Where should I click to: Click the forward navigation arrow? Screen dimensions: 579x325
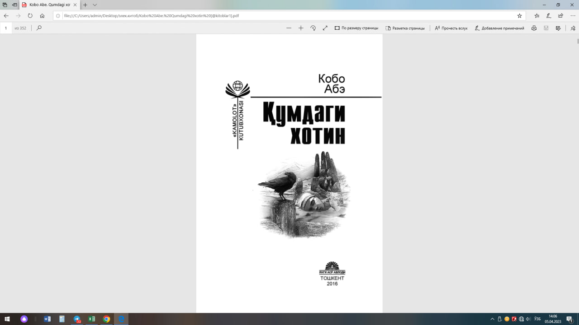18,15
